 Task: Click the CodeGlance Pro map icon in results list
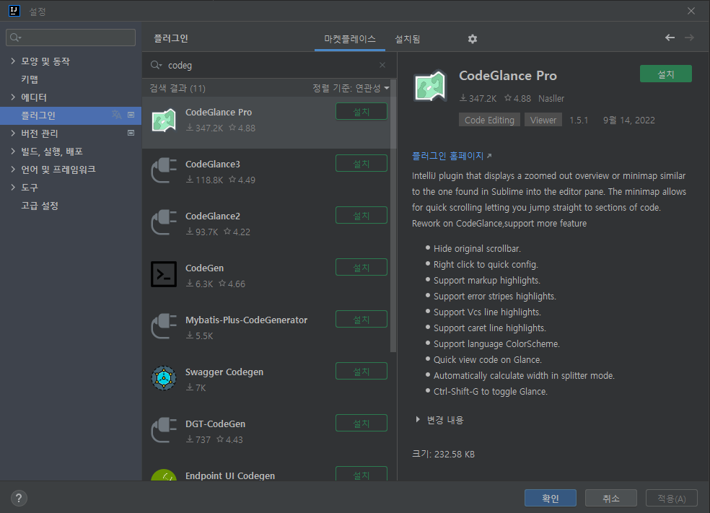(164, 120)
